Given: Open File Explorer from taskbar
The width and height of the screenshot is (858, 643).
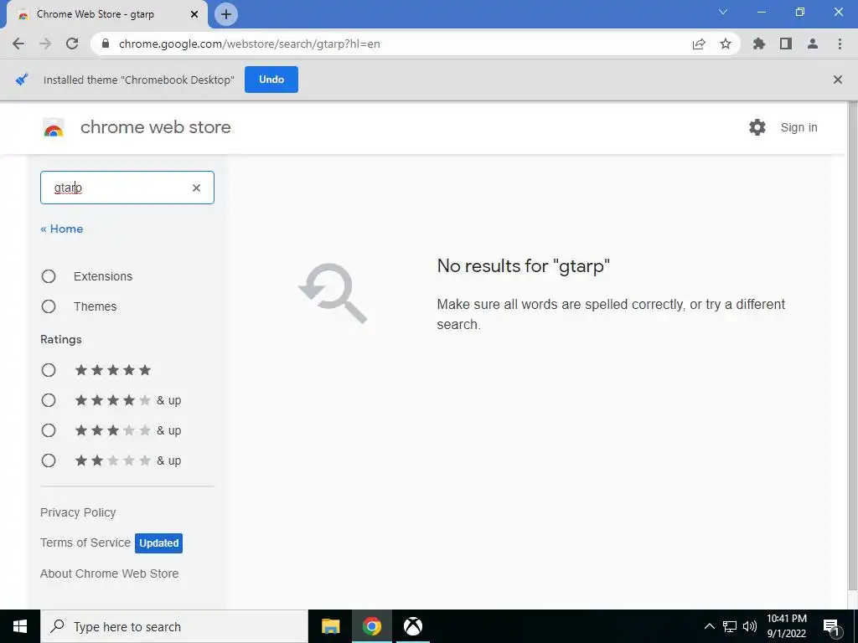Looking at the screenshot, I should 330,626.
